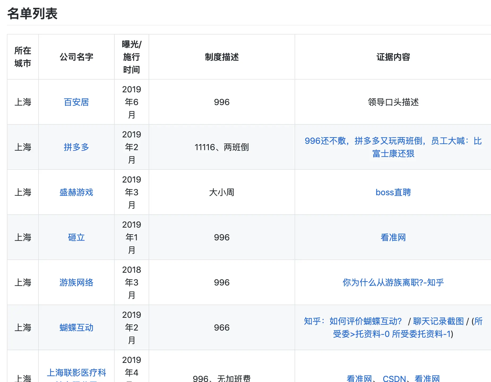491x382 pixels.
Task: Click the 996 cell in the 百安居 row
Action: [222, 102]
